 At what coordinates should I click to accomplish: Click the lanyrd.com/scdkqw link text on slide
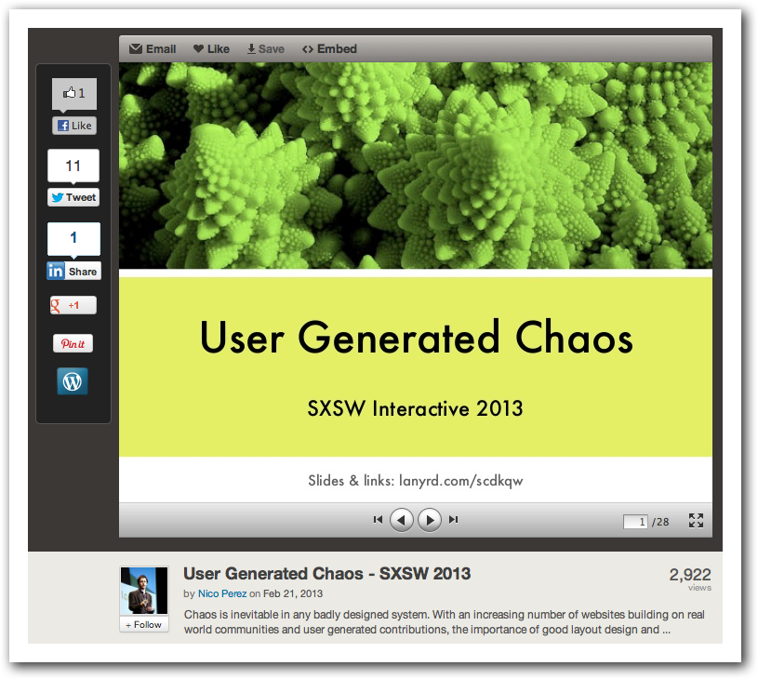461,481
